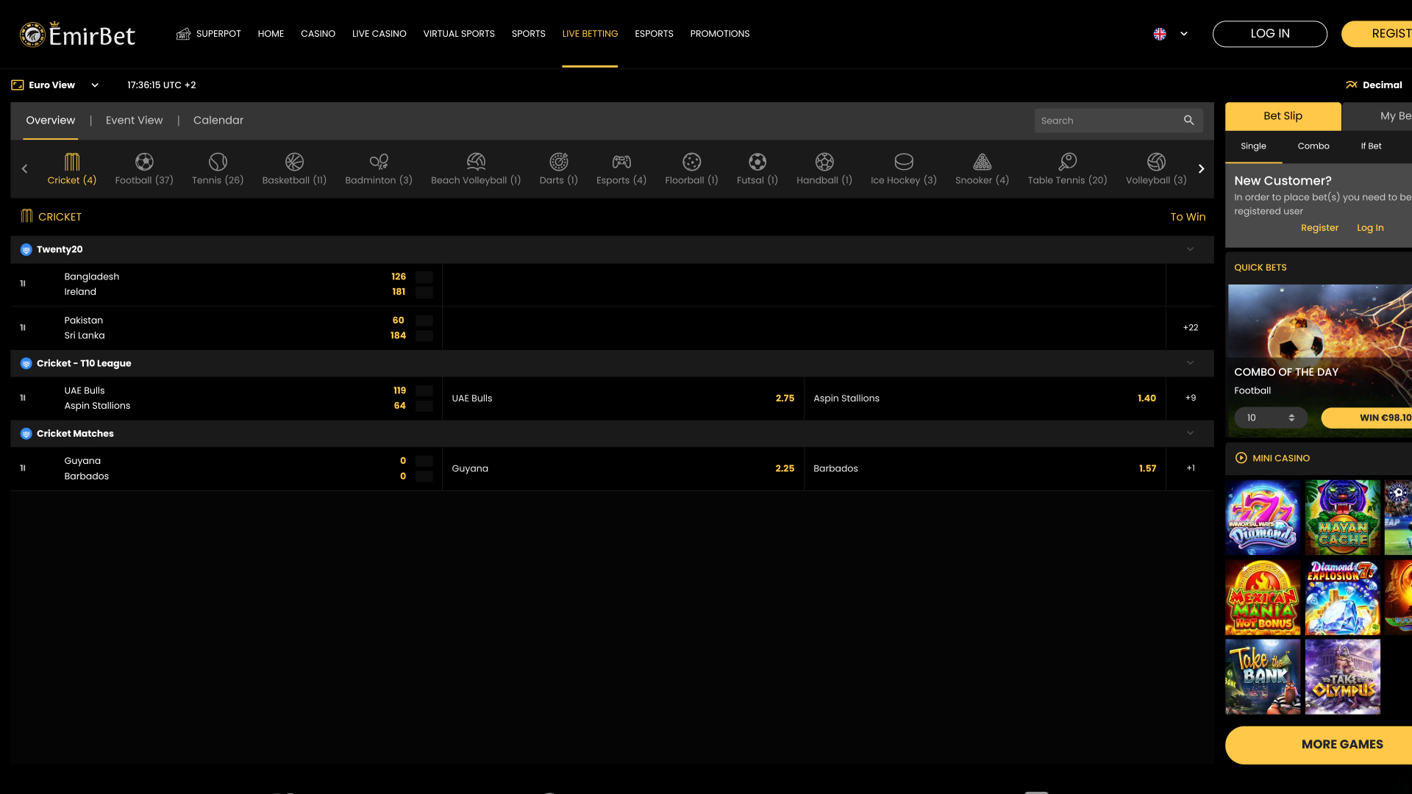Open the Euro View dropdown
The image size is (1412, 794).
pos(94,85)
